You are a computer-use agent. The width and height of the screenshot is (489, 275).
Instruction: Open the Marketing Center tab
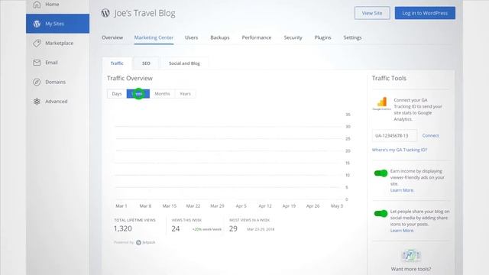point(154,37)
